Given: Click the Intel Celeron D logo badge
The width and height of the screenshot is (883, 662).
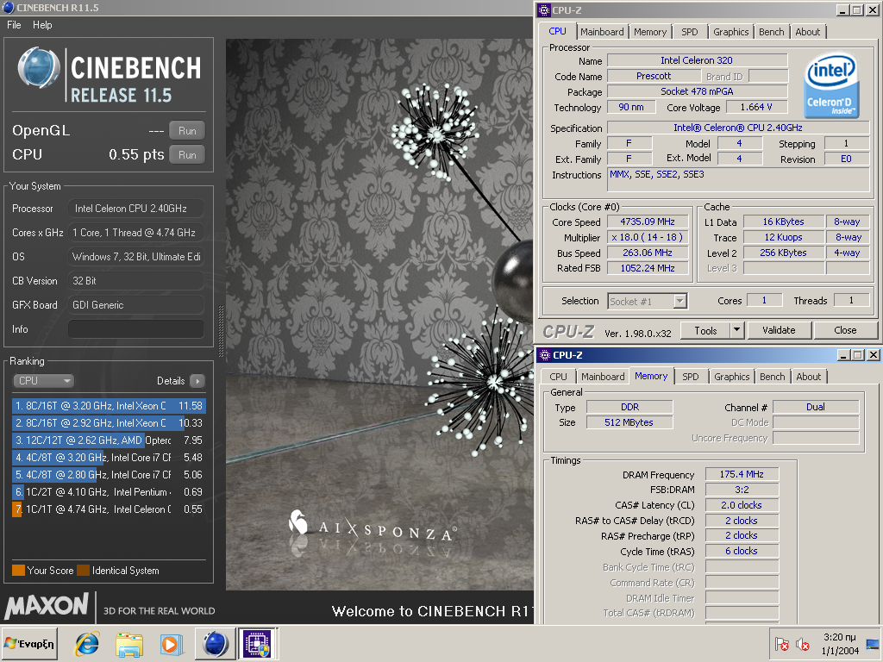Looking at the screenshot, I should [831, 85].
